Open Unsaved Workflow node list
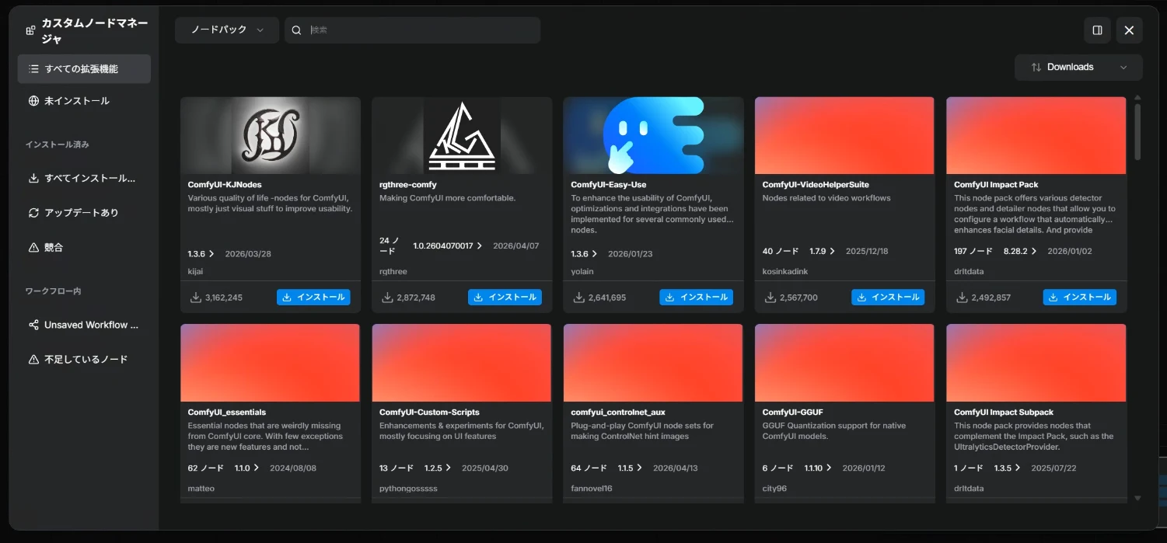 click(x=84, y=325)
